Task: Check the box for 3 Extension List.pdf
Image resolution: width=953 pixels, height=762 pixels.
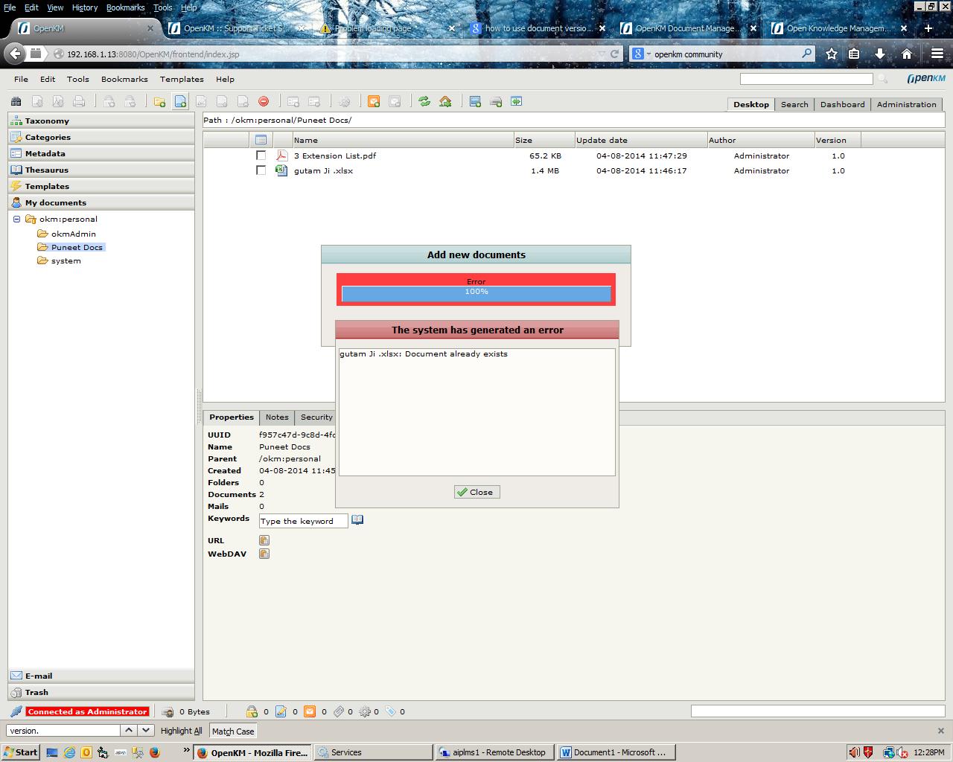Action: tap(261, 156)
